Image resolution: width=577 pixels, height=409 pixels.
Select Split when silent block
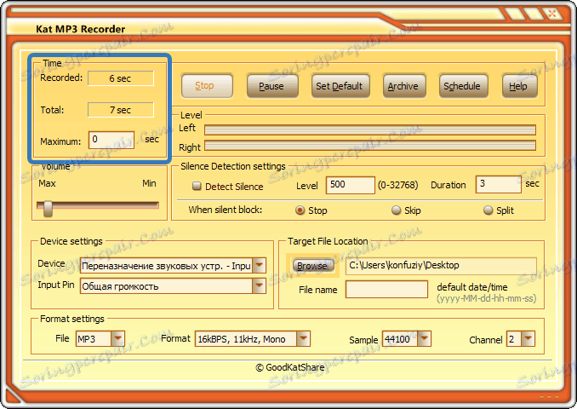(x=488, y=210)
